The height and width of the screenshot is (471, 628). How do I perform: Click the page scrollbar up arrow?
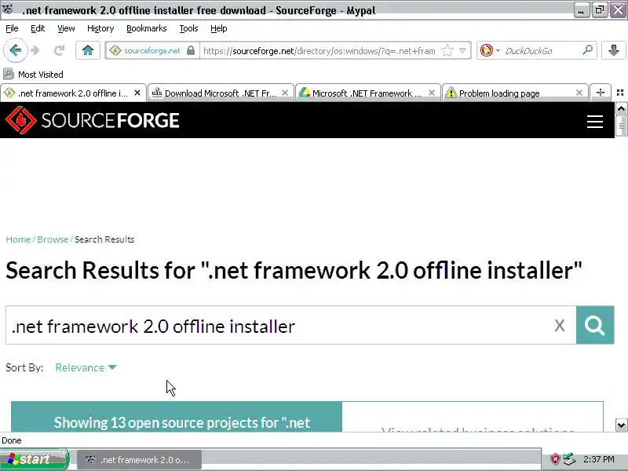pyautogui.click(x=621, y=108)
